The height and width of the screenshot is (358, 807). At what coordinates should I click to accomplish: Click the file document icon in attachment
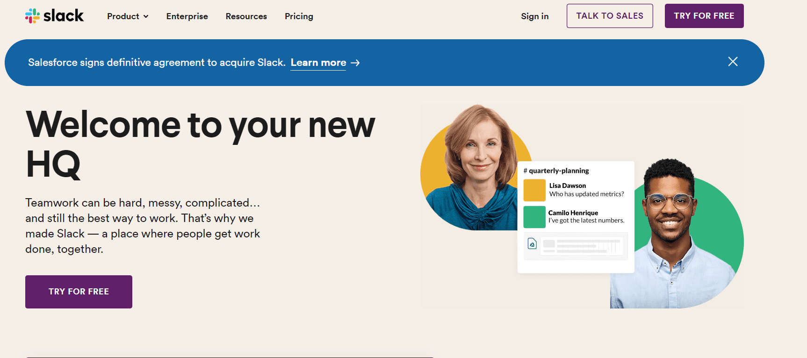[x=532, y=243]
